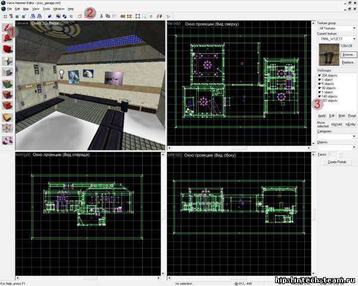Select the Clipping tool icon
This screenshot has width=358, height=286.
pyautogui.click(x=7, y=117)
